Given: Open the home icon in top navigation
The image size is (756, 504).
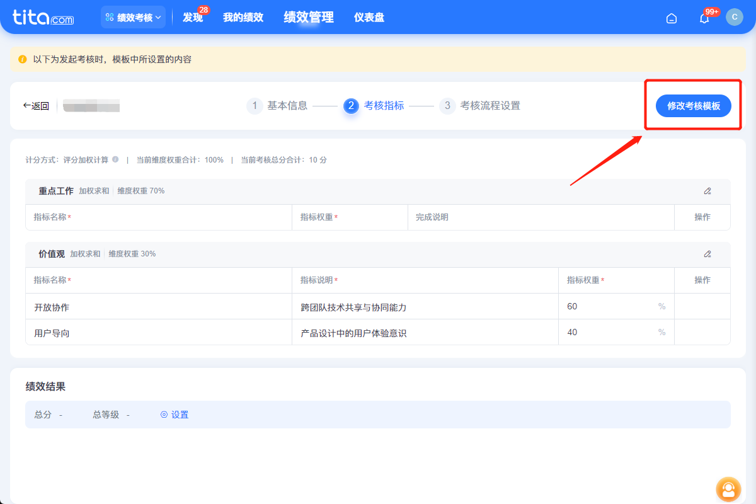Looking at the screenshot, I should pyautogui.click(x=671, y=18).
